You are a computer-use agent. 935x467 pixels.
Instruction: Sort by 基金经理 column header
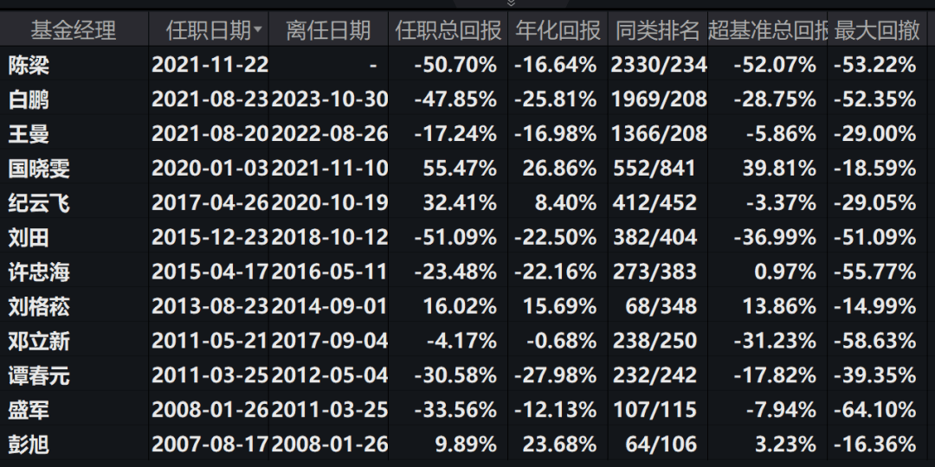[x=73, y=31]
